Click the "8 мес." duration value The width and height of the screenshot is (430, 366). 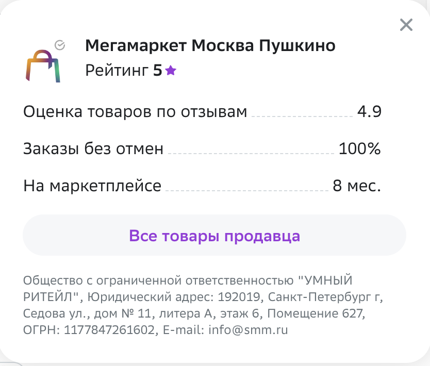pyautogui.click(x=357, y=186)
